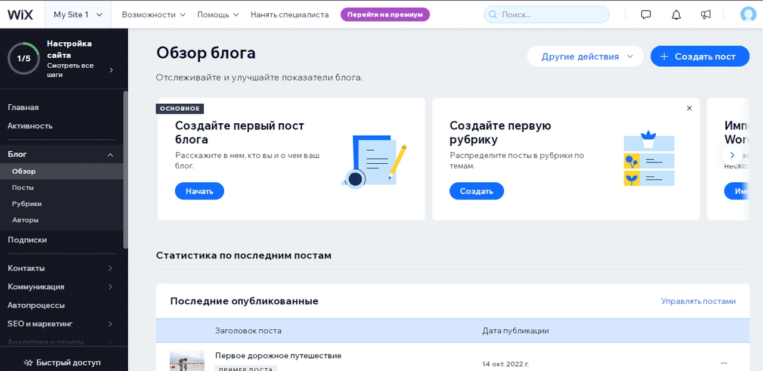This screenshot has height=371, width=763.
Task: Click the Quick access star icon
Action: 28,362
